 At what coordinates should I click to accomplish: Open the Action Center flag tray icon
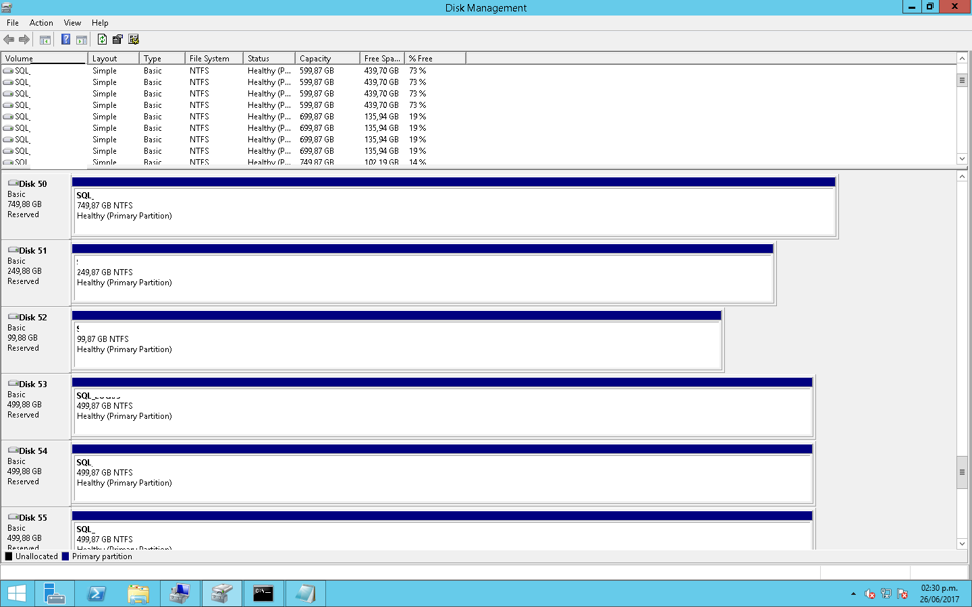902,594
